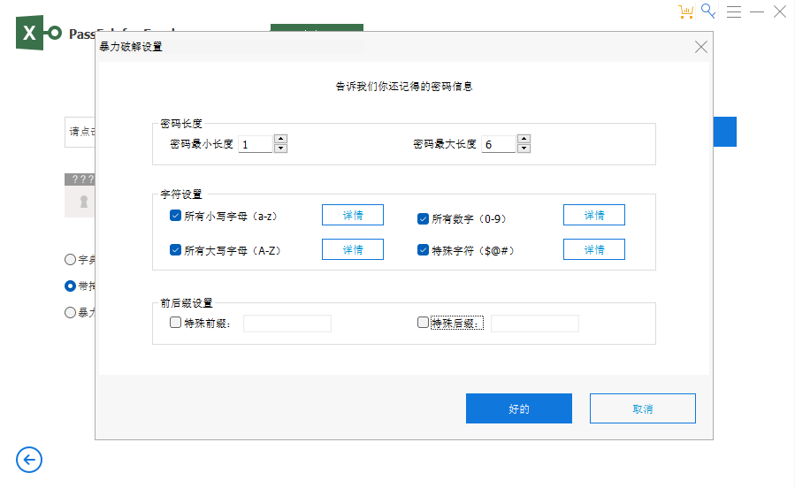The height and width of the screenshot is (488, 795).
Task: Click the key register icon
Action: click(x=709, y=11)
